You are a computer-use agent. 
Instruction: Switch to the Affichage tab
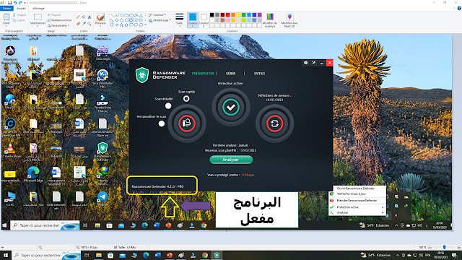pyautogui.click(x=38, y=8)
